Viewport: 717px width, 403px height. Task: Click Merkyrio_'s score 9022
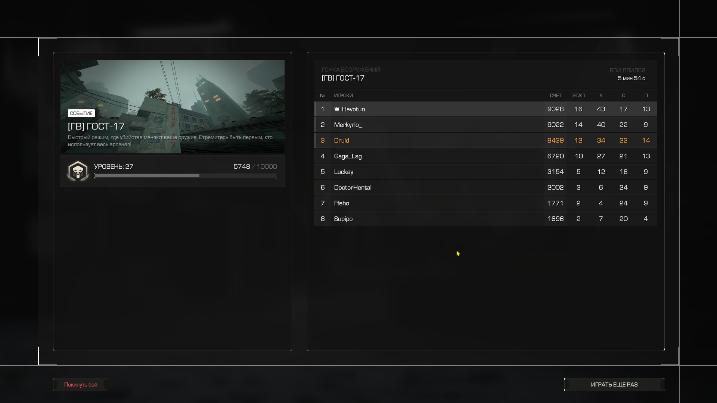(556, 125)
